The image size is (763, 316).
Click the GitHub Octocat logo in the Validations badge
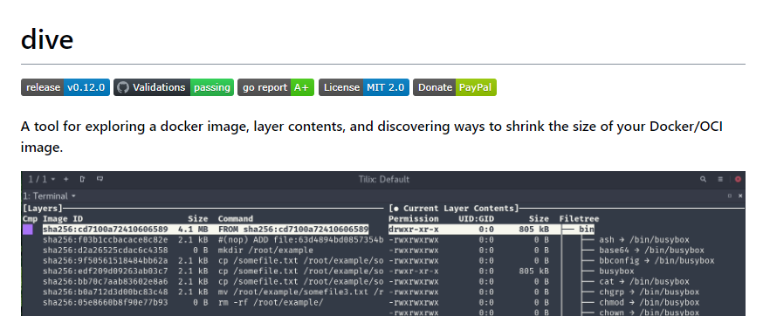click(122, 87)
